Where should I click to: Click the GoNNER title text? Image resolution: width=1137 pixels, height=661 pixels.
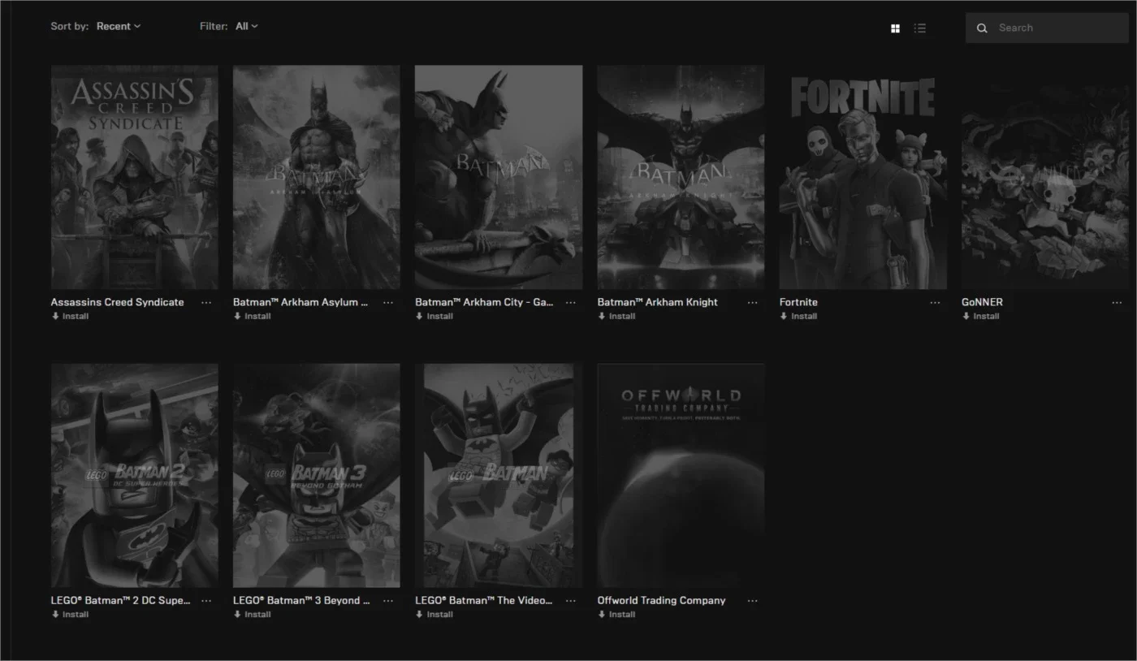pyautogui.click(x=982, y=302)
